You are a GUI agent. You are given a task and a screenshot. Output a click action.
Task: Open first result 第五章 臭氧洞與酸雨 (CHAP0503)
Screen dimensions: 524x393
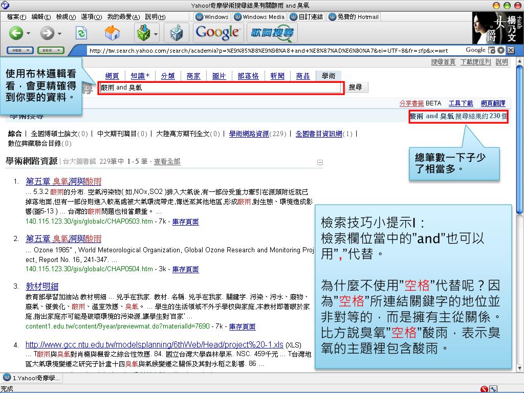[x=63, y=182]
